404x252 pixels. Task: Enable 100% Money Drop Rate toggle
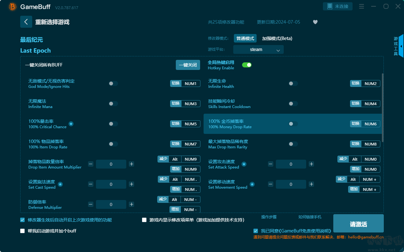click(x=293, y=124)
